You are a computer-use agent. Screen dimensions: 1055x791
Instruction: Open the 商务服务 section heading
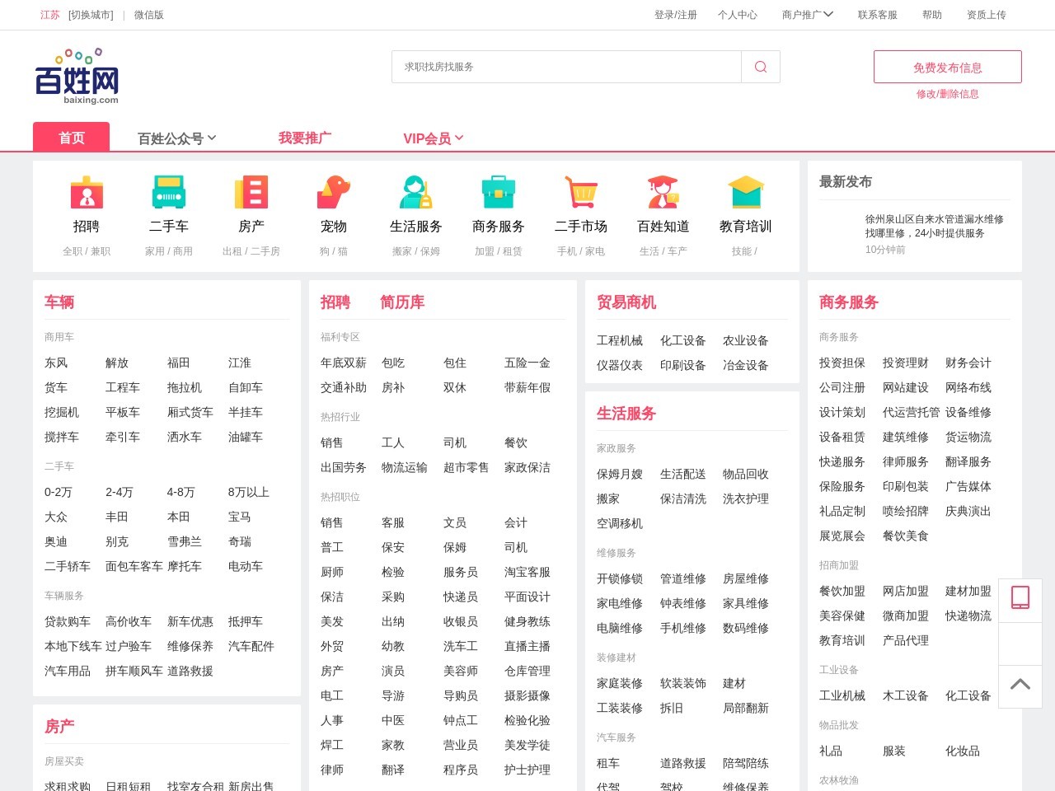click(x=849, y=302)
